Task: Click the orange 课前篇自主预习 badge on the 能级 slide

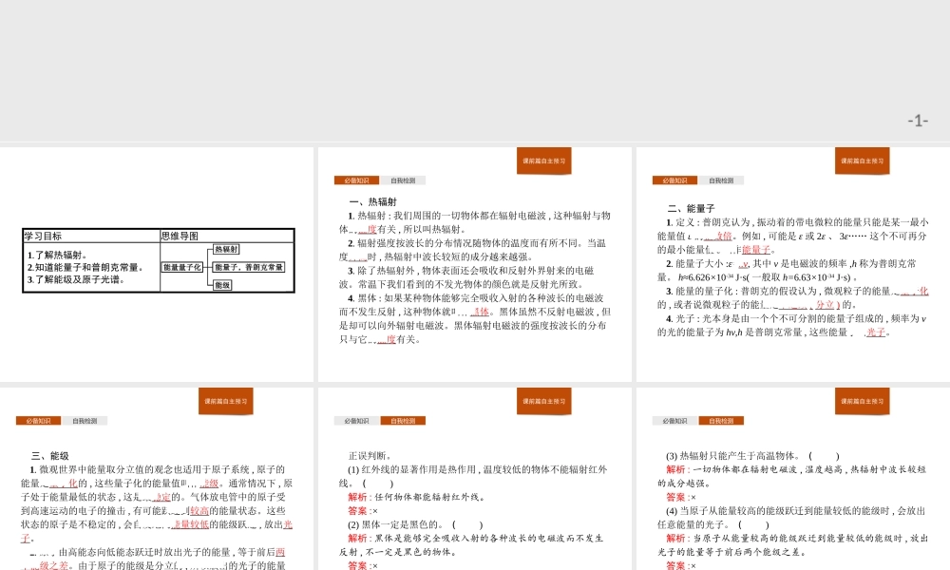Action: 226,401
